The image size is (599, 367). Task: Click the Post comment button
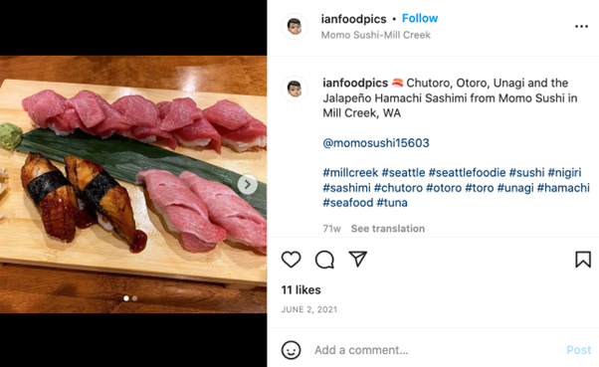point(579,350)
